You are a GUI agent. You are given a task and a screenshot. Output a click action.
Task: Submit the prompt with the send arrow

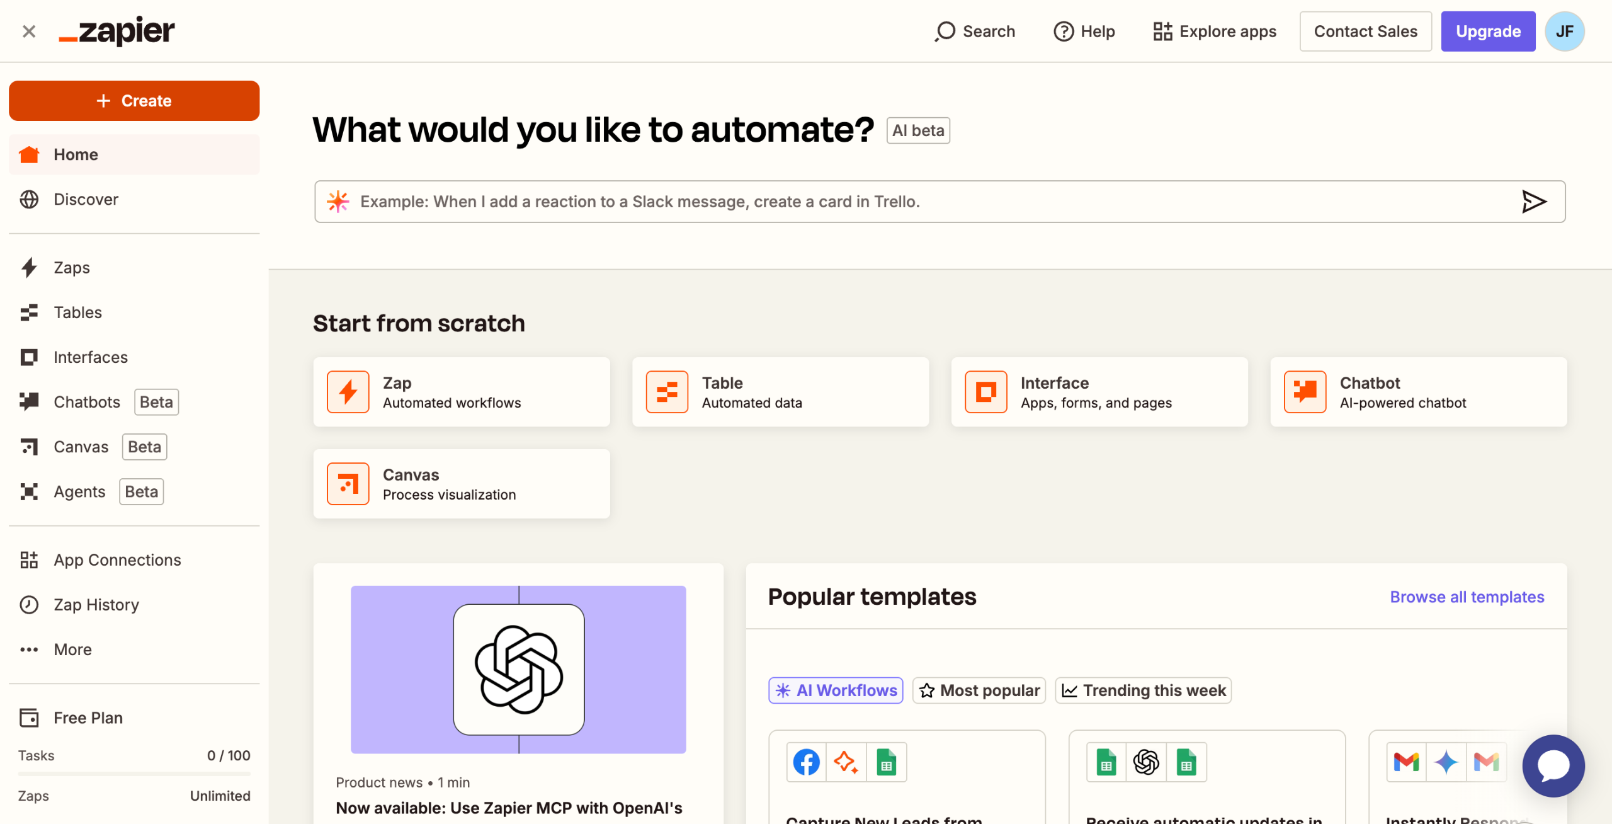(x=1534, y=202)
